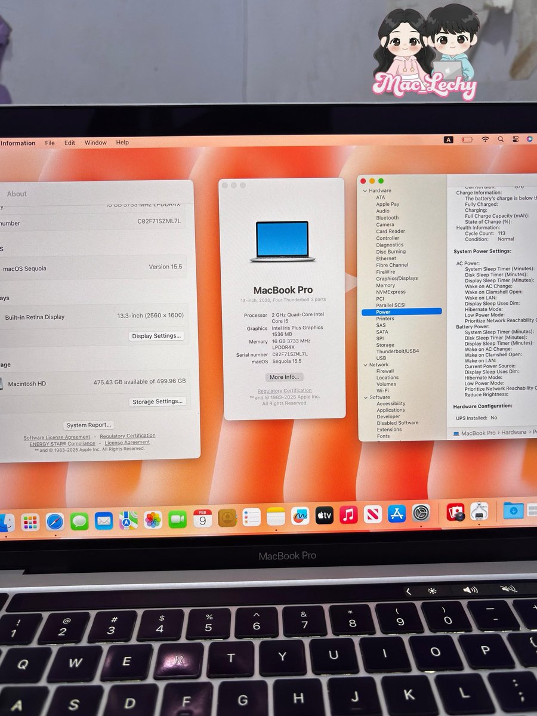
Task: Collapse the Hardware section in the sidebar
Action: click(x=365, y=191)
